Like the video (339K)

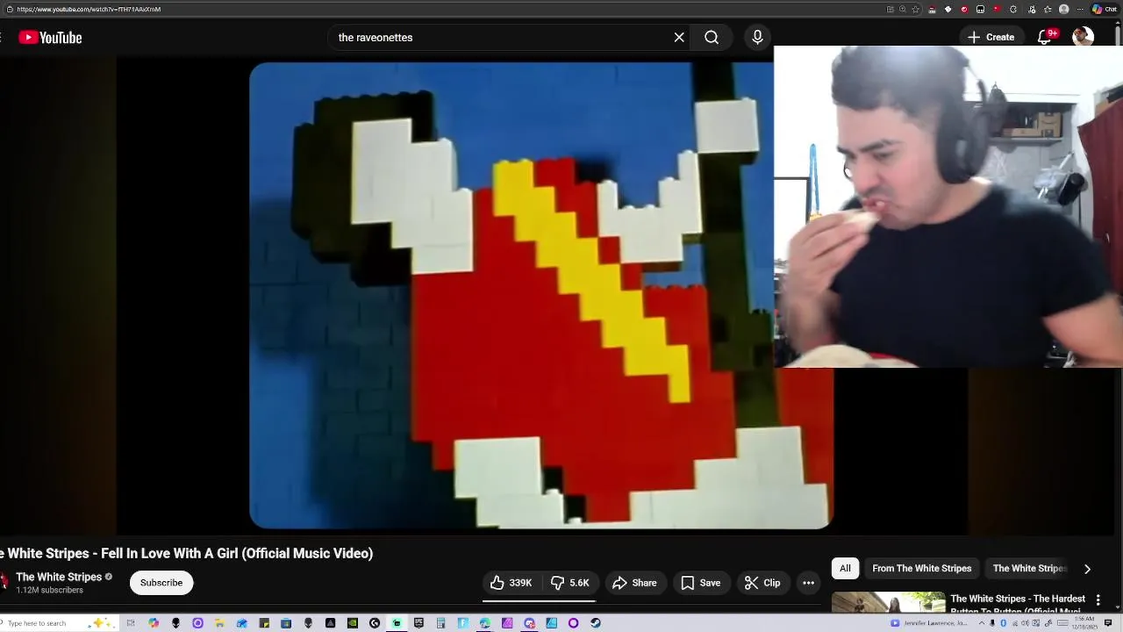(x=511, y=583)
